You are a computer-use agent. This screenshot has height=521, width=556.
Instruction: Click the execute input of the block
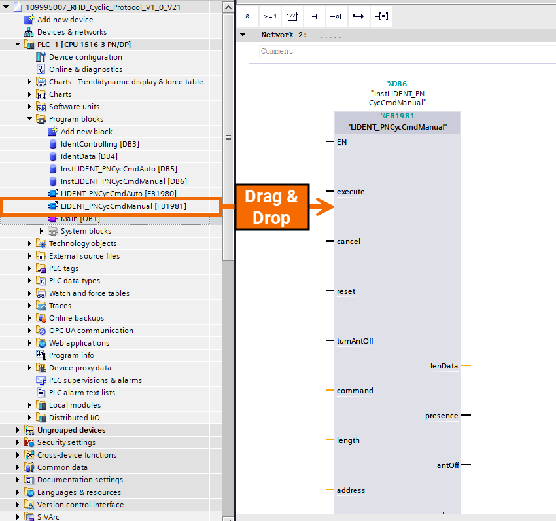(x=351, y=192)
